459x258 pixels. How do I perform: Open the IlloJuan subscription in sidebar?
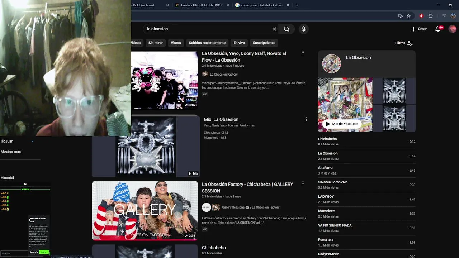tap(7, 141)
